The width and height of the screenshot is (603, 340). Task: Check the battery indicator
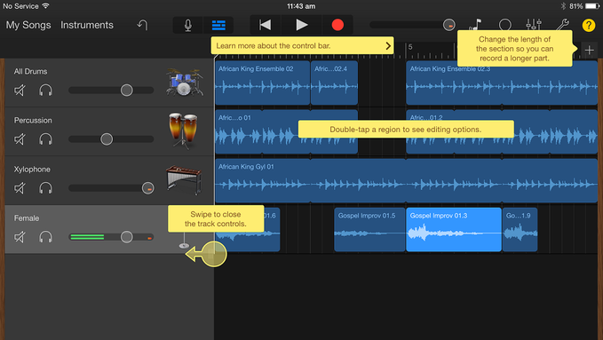click(x=592, y=6)
